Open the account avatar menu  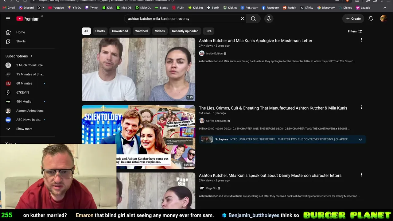383,19
